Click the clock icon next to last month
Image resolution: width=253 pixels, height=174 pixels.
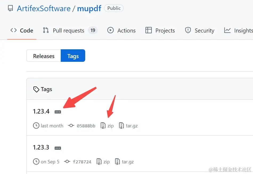(36, 126)
